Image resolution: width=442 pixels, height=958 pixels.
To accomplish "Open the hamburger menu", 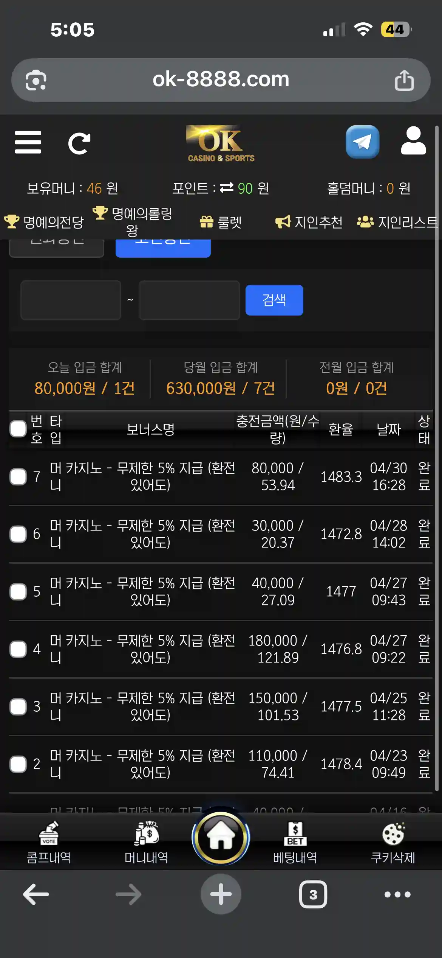I will tap(28, 142).
